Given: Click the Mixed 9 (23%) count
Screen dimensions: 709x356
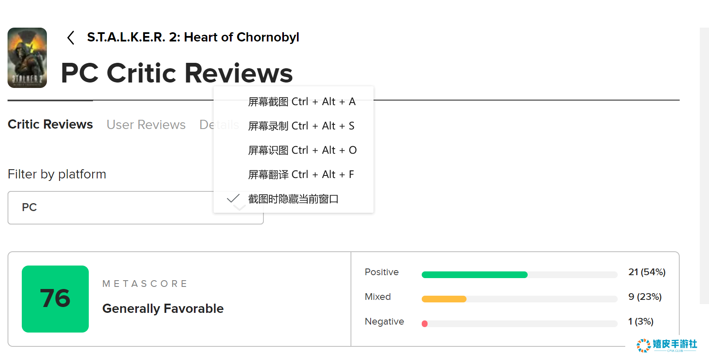Looking at the screenshot, I should tap(645, 297).
